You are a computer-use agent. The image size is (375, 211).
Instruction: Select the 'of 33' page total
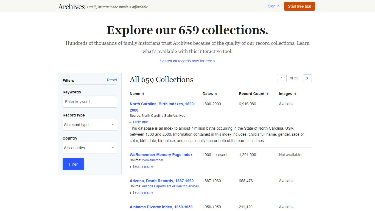click(294, 78)
